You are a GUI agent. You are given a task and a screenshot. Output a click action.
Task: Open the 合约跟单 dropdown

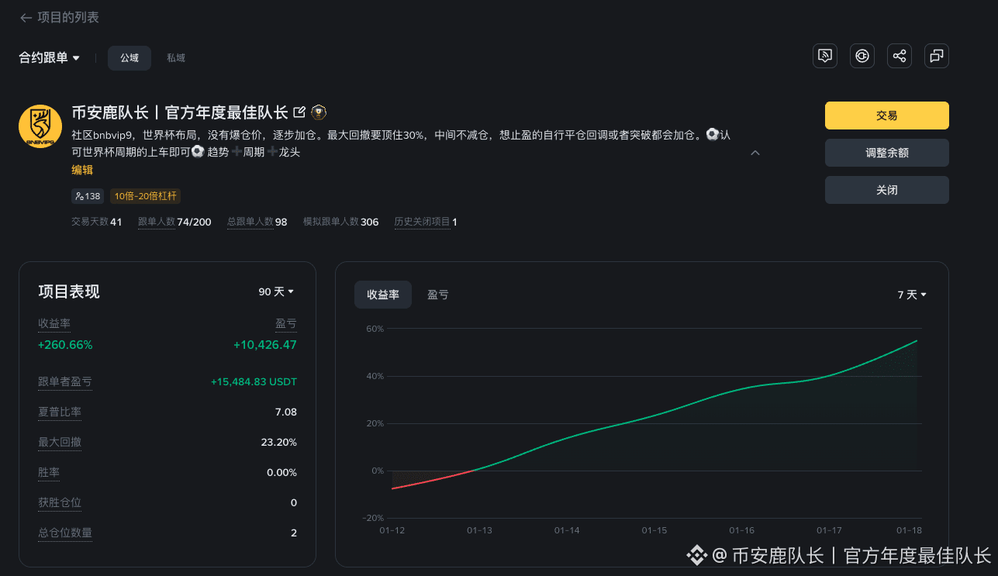point(48,57)
